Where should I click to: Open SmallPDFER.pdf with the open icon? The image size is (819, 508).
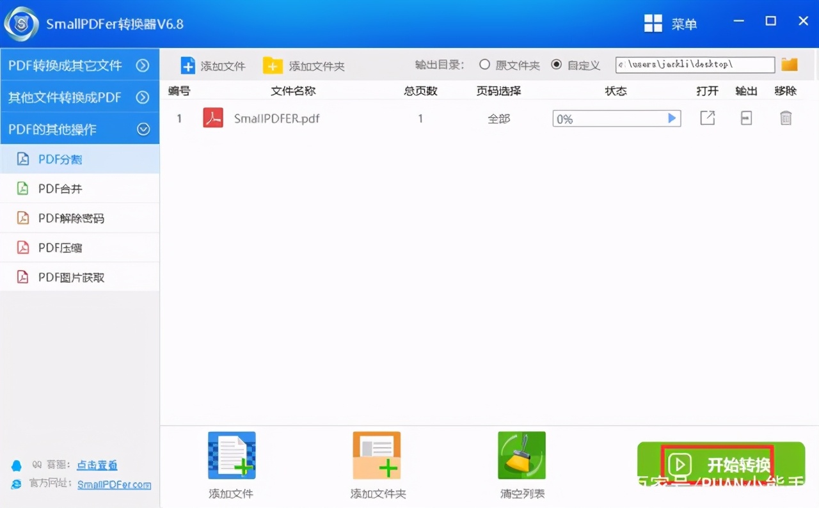707,118
